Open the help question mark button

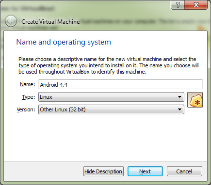[178, 5]
